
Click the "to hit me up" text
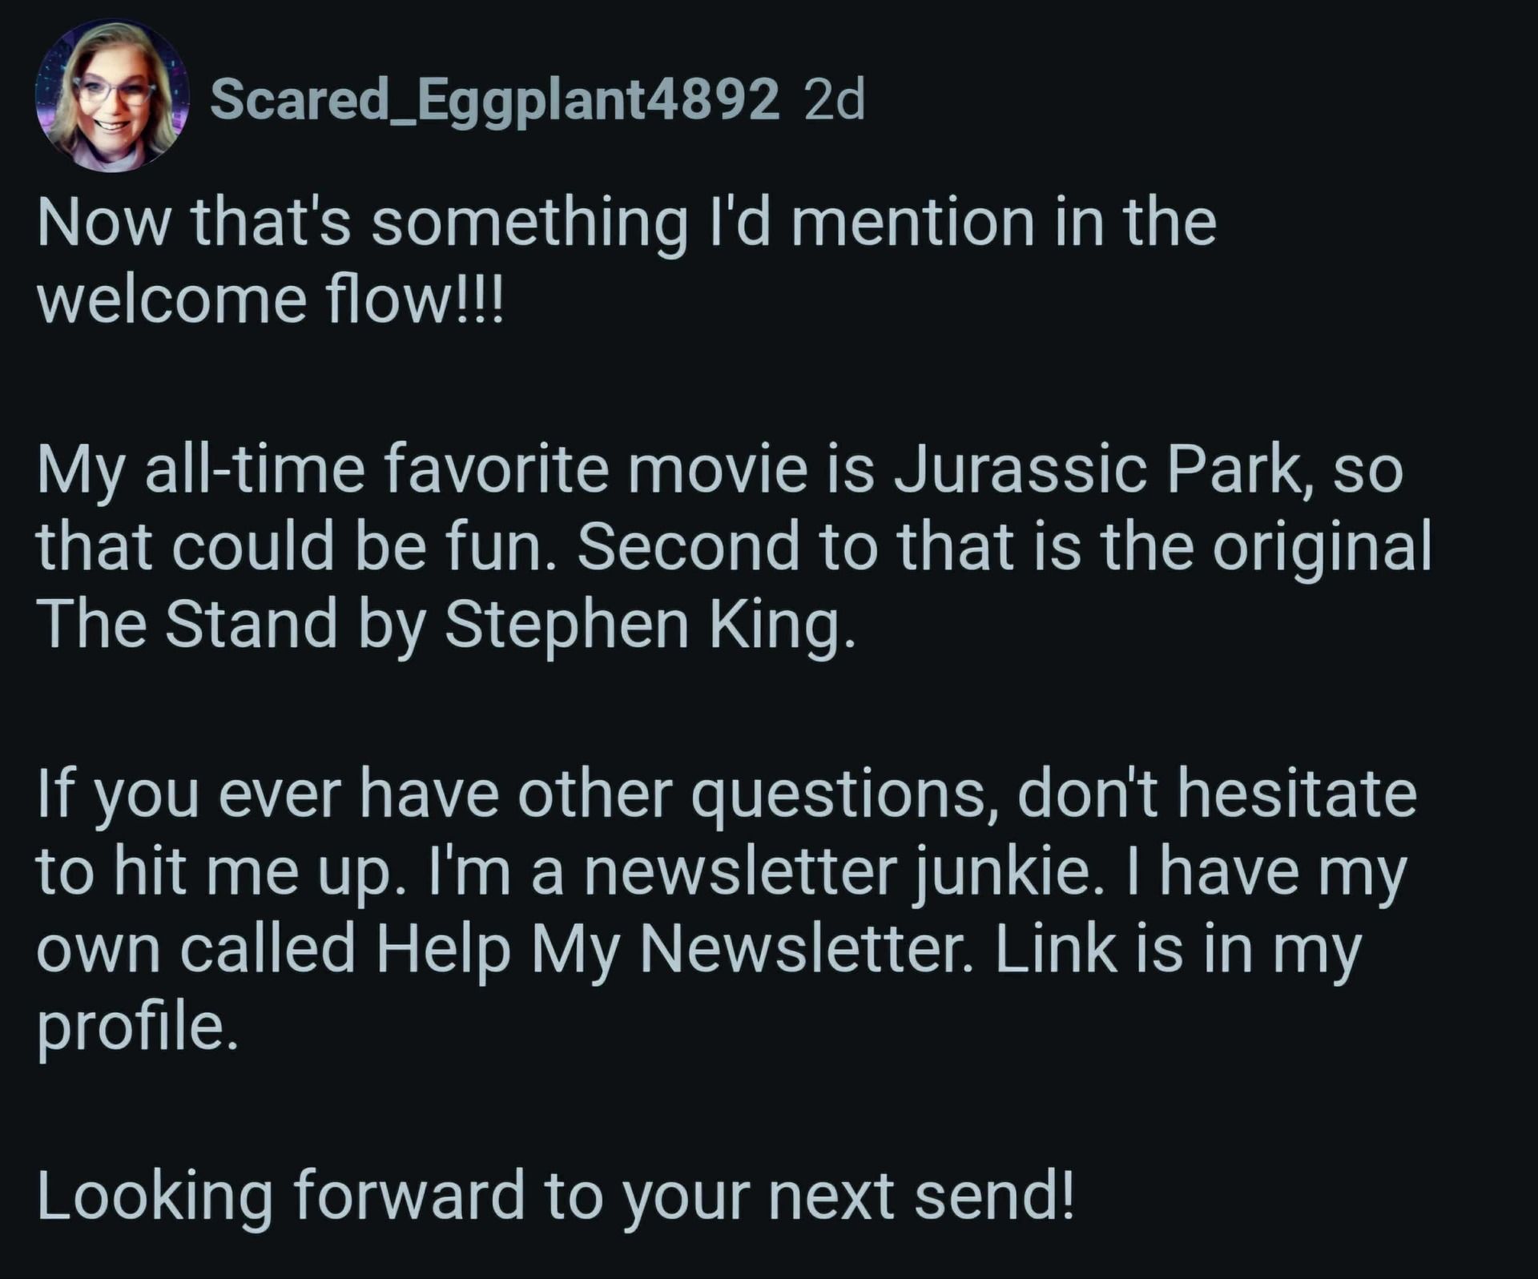[x=215, y=872]
